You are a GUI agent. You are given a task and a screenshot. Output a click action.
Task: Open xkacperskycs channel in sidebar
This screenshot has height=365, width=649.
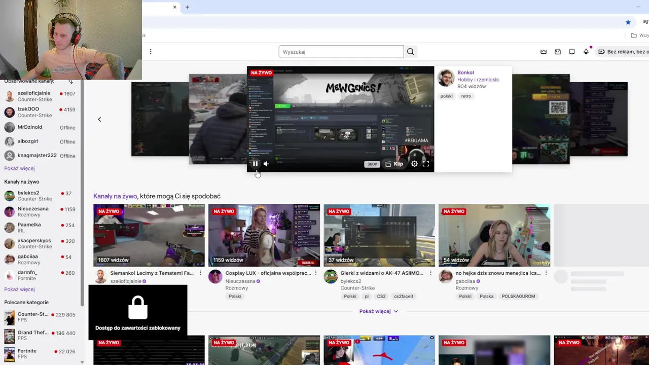tap(41, 243)
